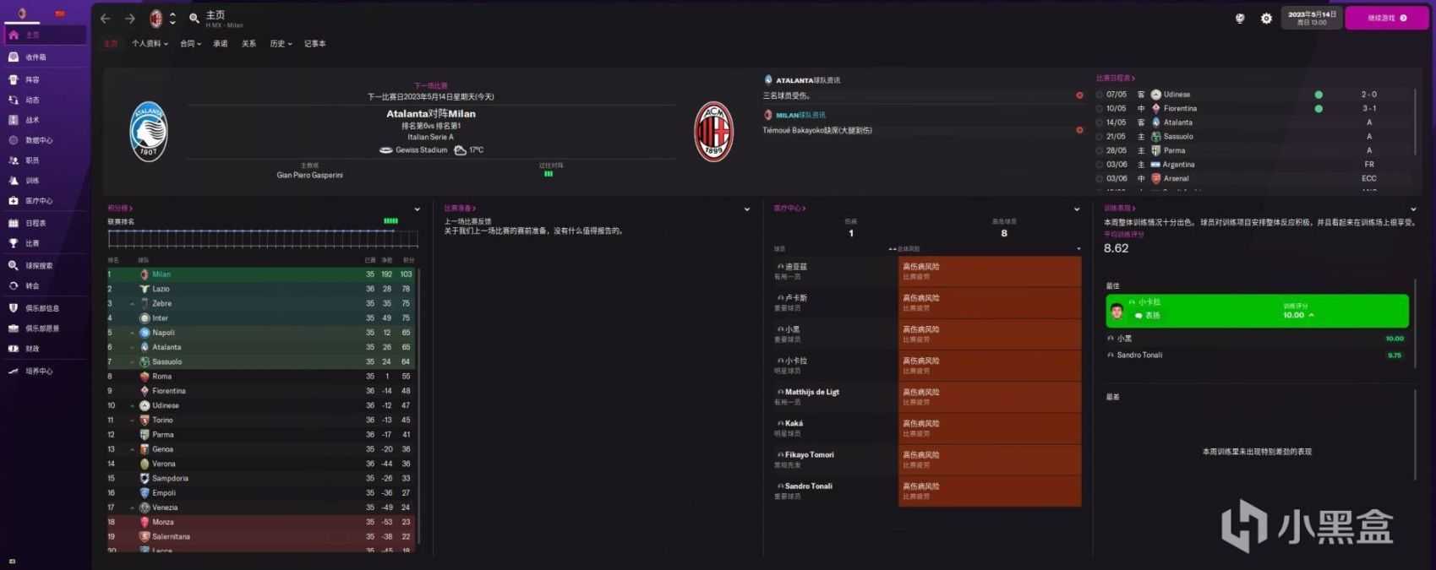Open the 医疗中心 panel chevron menu
Viewport: 1436px width, 570px height.
coord(1077,209)
